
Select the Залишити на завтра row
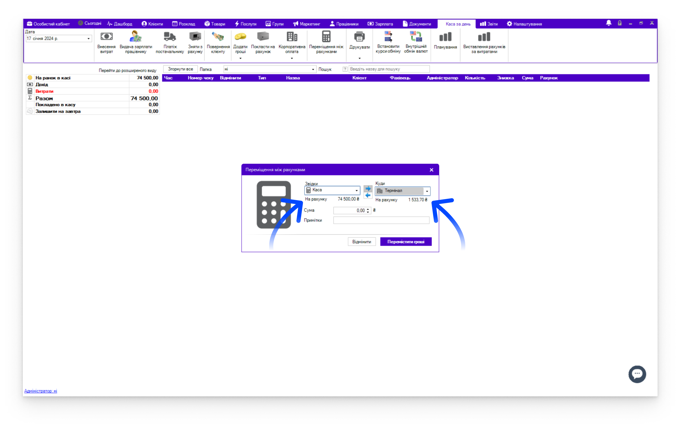coord(93,111)
